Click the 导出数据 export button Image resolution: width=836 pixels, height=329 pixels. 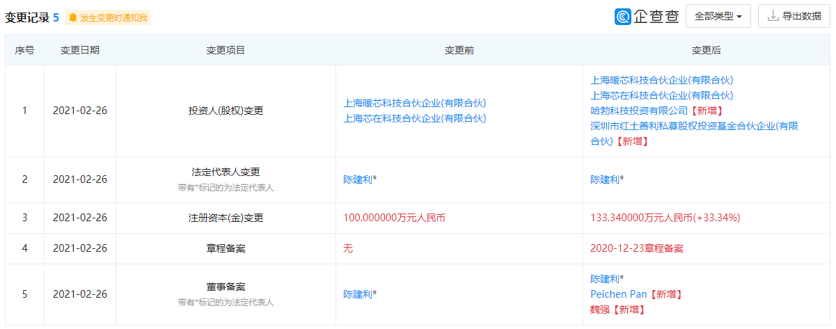[x=794, y=16]
